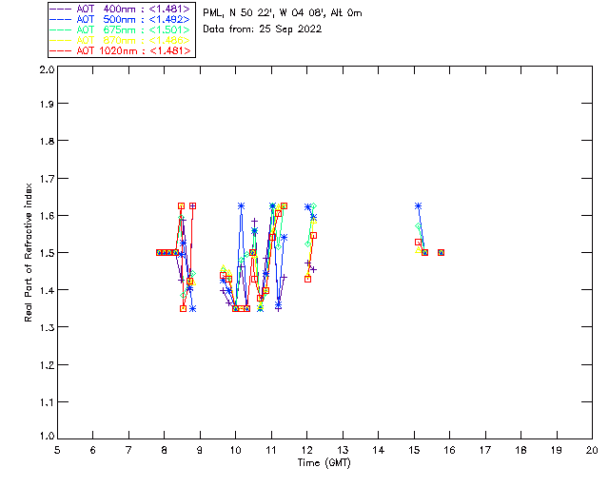Click the blue asterisk peak just after 10 hours
The width and height of the screenshot is (609, 487).
241,206
